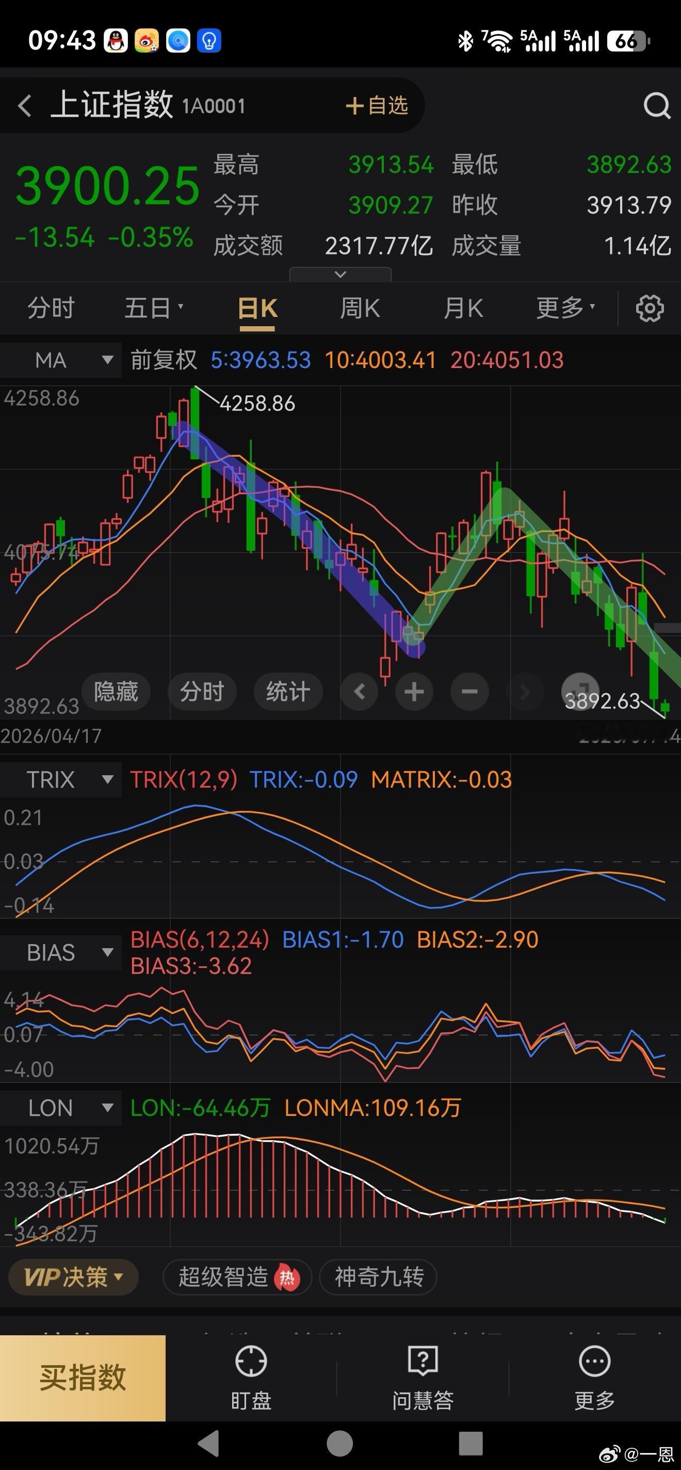Tap the Android back navigation triangle
Screen dimensions: 681x1470
coord(208,1443)
